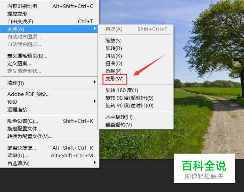Open 颜色设置(G)... dialog
244x192 pixels.
[x=49, y=121]
